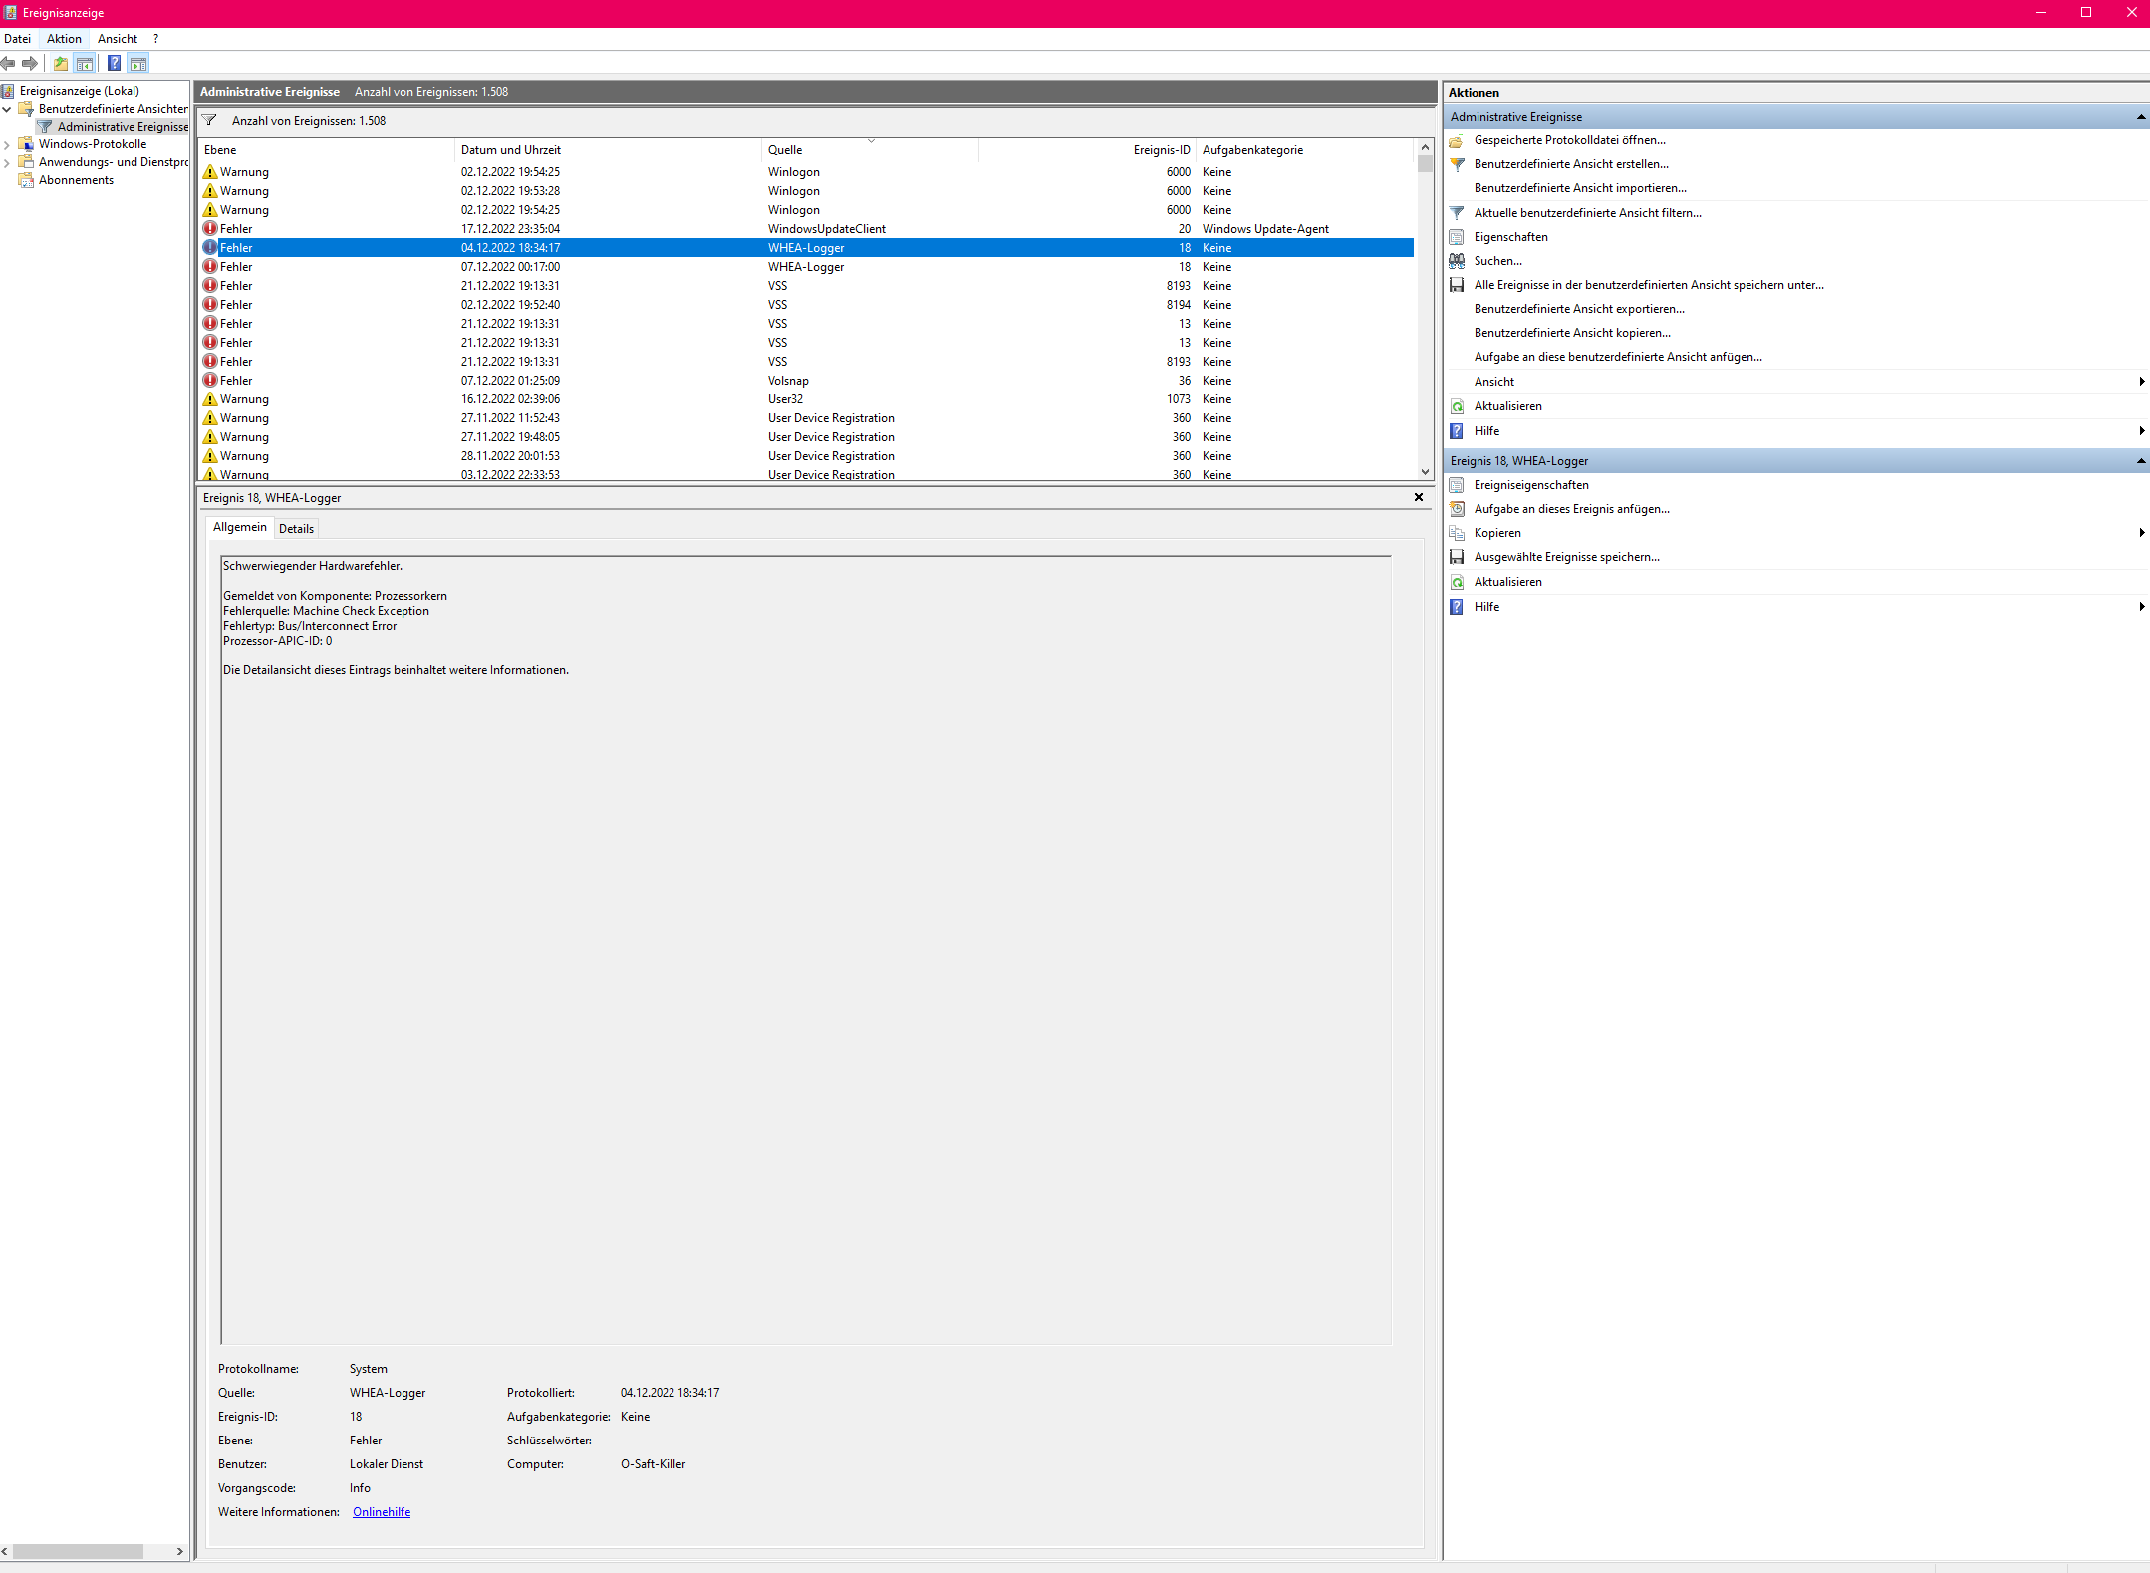Click Benutzerdefinierte Ansicht importieren...
This screenshot has height=1573, width=2150.
coord(1580,188)
